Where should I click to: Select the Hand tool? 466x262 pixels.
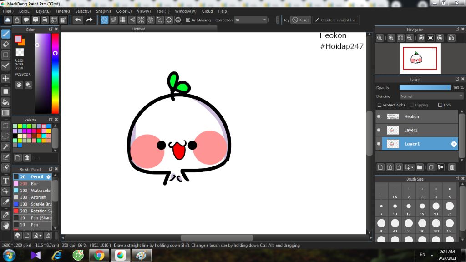(x=5, y=226)
